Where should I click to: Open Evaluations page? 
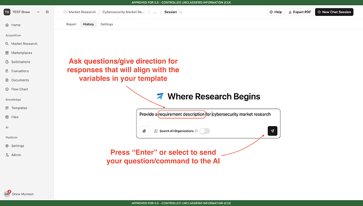click(x=20, y=71)
